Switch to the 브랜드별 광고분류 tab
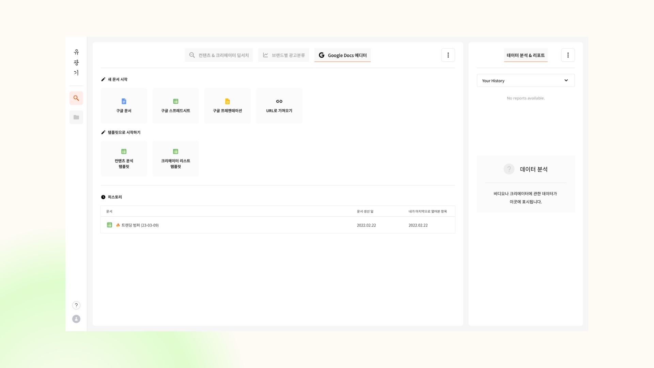Viewport: 654px width, 368px height. click(283, 55)
